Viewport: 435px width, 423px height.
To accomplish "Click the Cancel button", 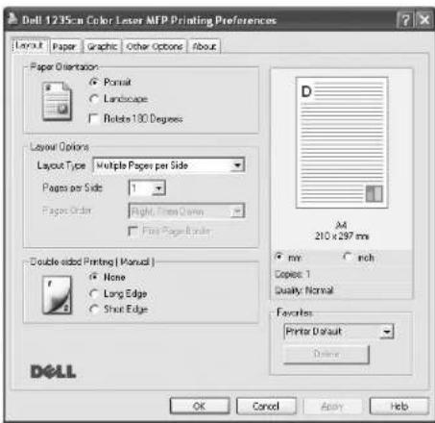I will (x=266, y=407).
